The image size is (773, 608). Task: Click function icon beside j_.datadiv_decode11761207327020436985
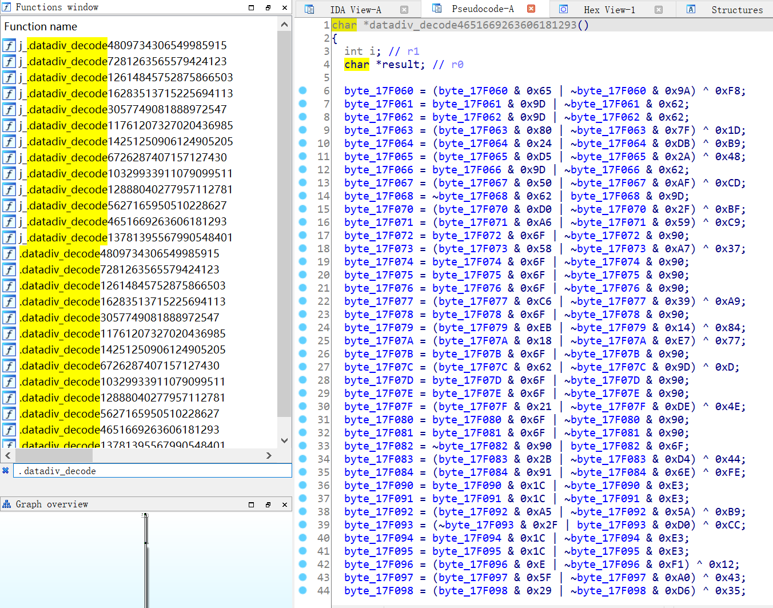coord(9,125)
